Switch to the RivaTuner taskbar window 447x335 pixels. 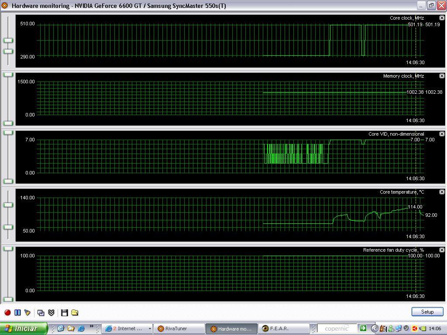(x=179, y=328)
